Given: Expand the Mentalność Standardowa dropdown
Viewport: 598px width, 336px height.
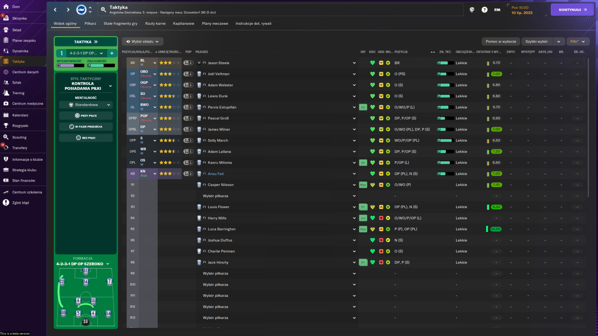Looking at the screenshot, I should [x=86, y=104].
